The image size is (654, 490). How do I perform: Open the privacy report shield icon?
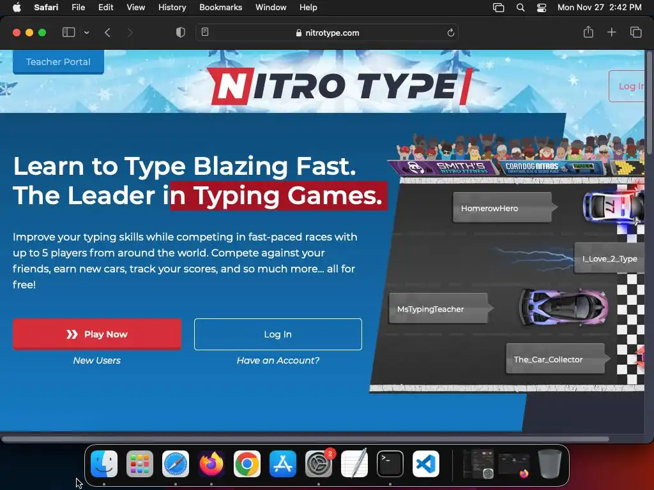pos(181,33)
